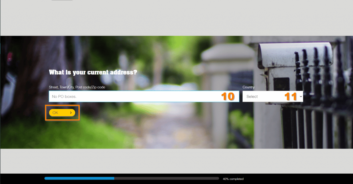Open the Country select dropdown
The width and height of the screenshot is (353, 184).
pos(273,96)
